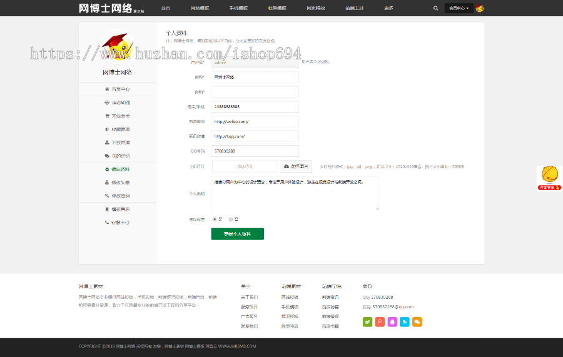Go to 下载管理 in the sidebar
This screenshot has height=357, width=563.
(118, 143)
